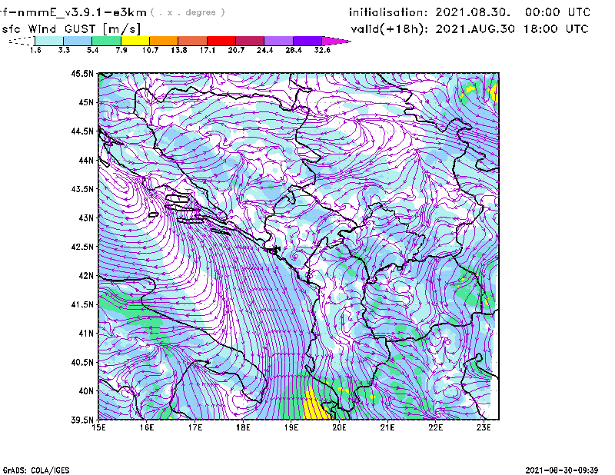Screen dimensions: 615x475
Task: Select the violet legend swatch after 28.4
Action: point(307,41)
